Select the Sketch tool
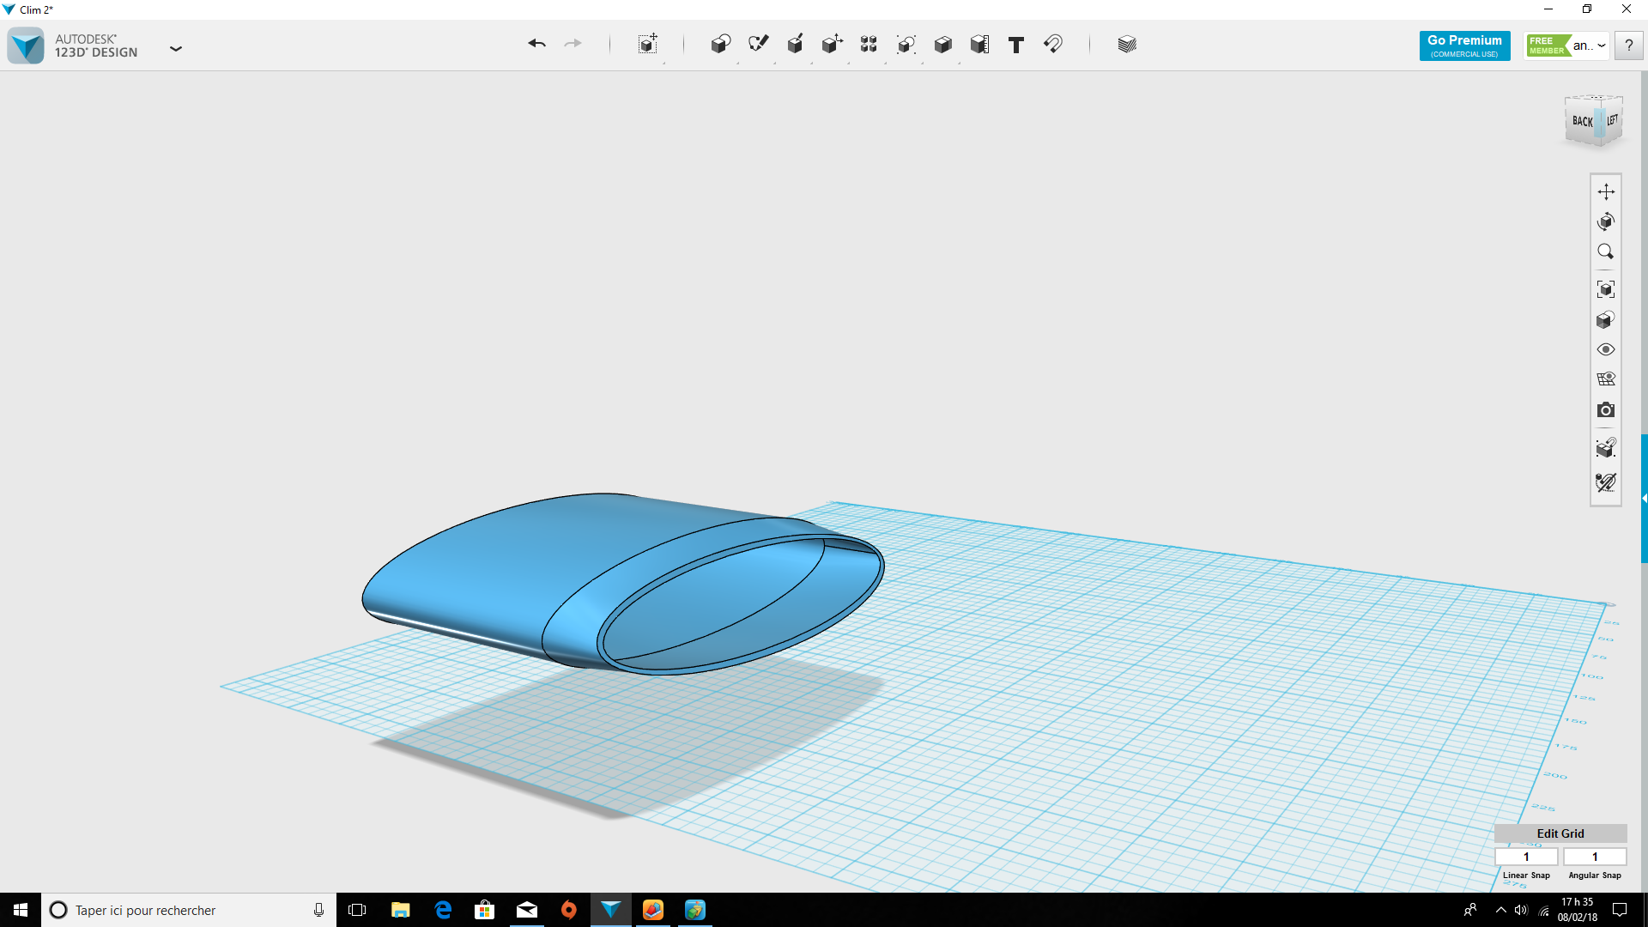The image size is (1648, 927). pos(758,45)
